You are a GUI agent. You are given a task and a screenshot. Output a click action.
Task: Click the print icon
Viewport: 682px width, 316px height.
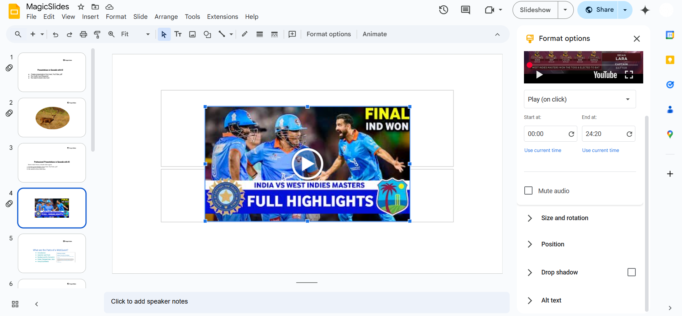(x=83, y=34)
